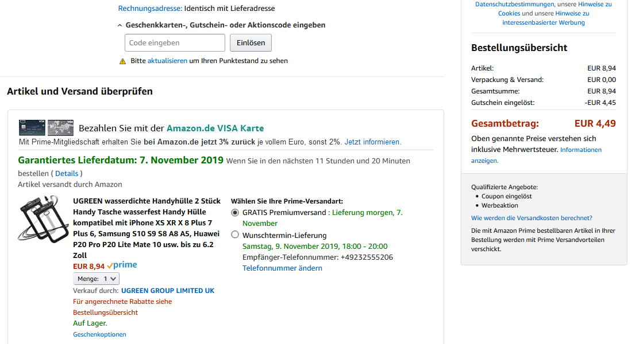643x344 pixels.
Task: Open the UGREEN GROUP LIMITED UK seller link
Action: (x=168, y=291)
